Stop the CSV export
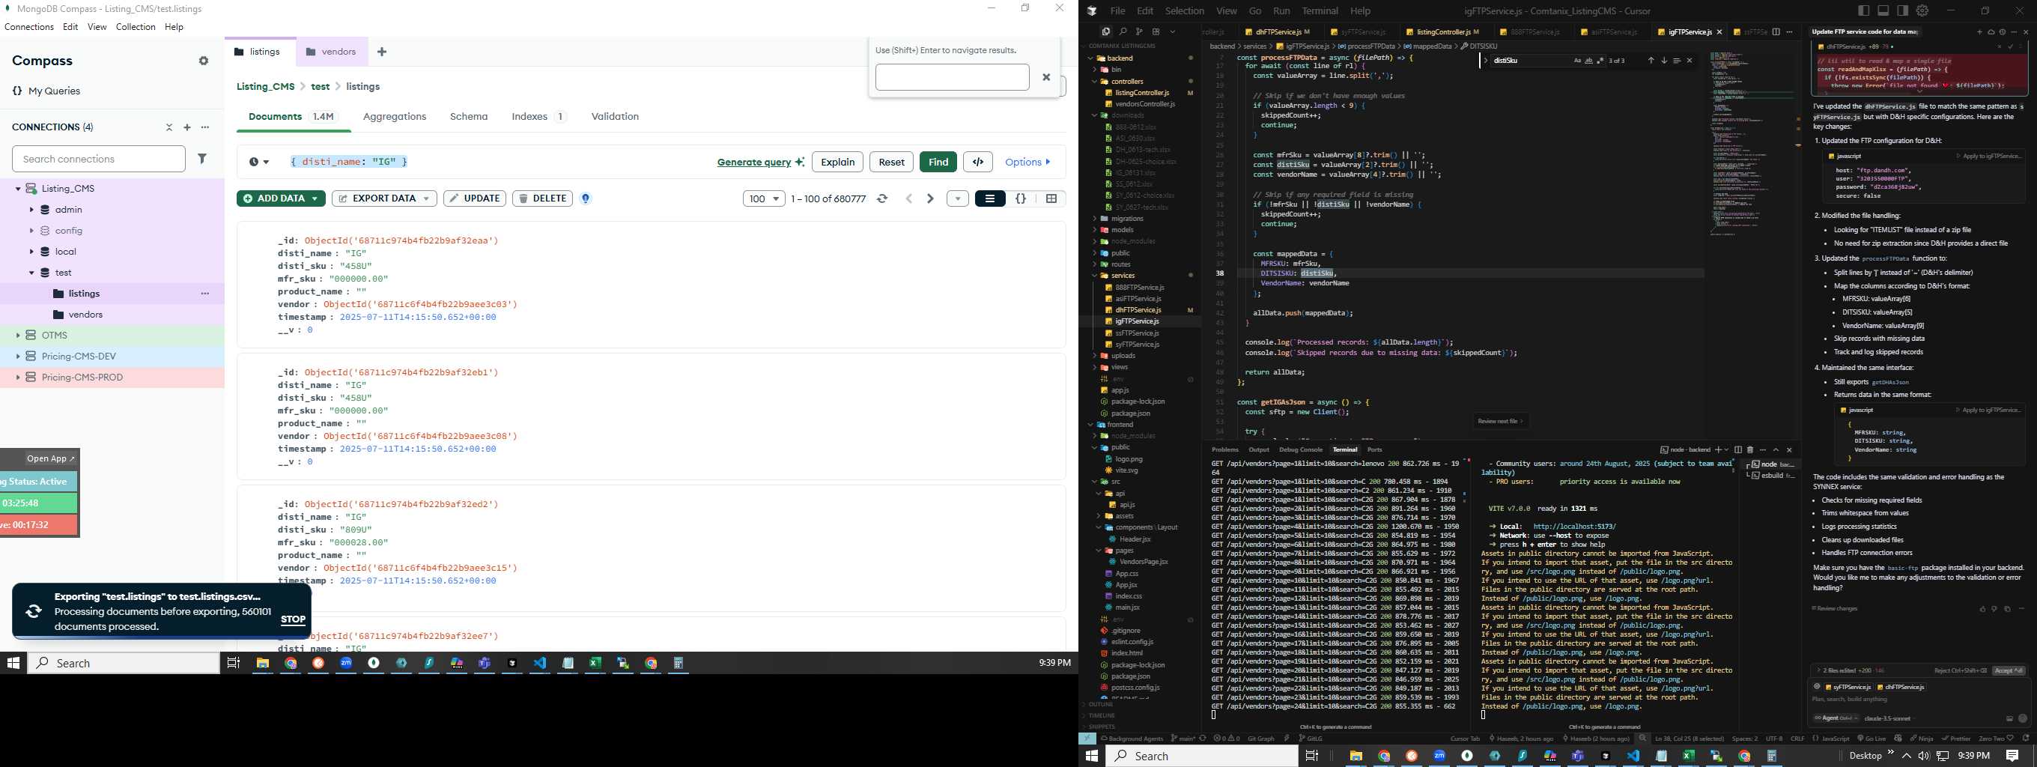Image resolution: width=2037 pixels, height=767 pixels. pos(293,619)
